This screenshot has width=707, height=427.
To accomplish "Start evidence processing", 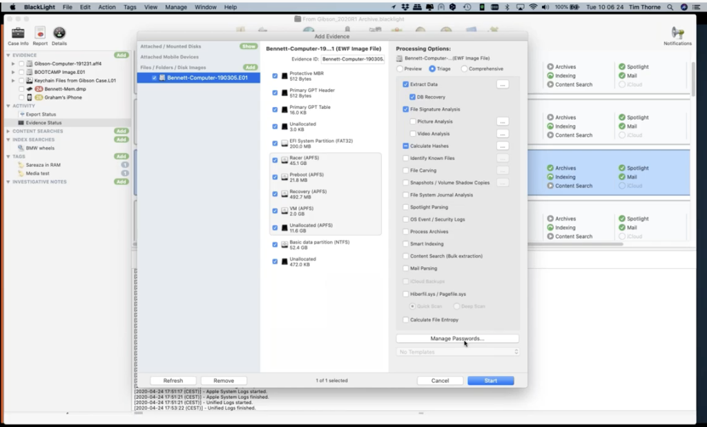I will [491, 381].
